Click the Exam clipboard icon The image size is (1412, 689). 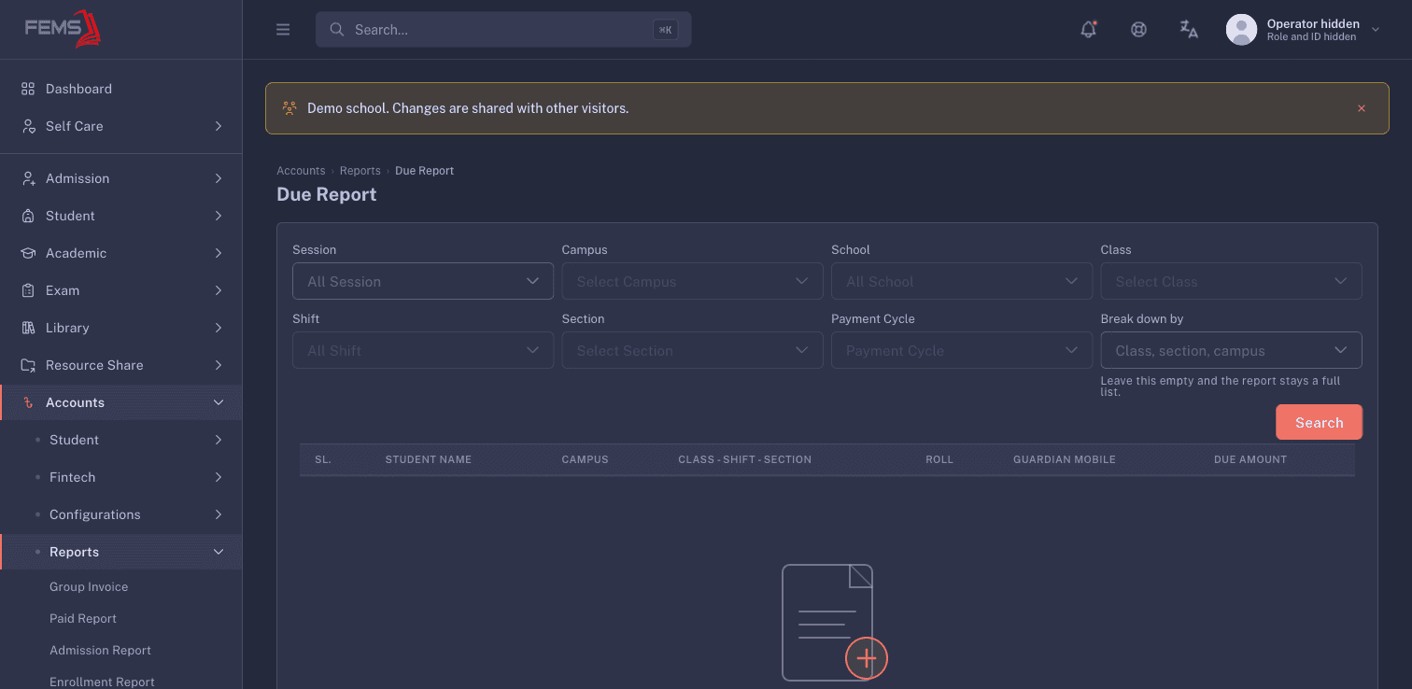(28, 290)
